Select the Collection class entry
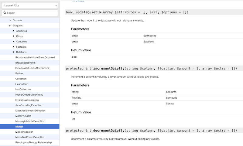The width and height of the screenshot is (243, 146). (21, 79)
